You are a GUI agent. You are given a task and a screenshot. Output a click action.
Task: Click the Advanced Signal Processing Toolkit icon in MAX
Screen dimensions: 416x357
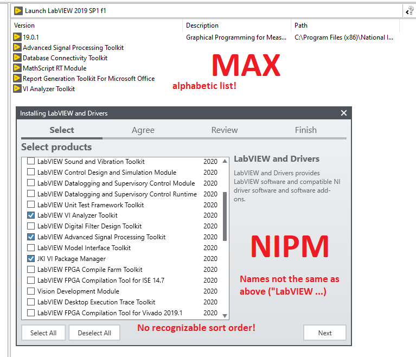[17, 47]
